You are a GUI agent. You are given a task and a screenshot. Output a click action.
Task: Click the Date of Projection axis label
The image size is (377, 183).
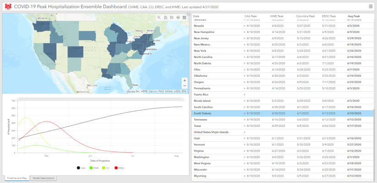[100, 161]
